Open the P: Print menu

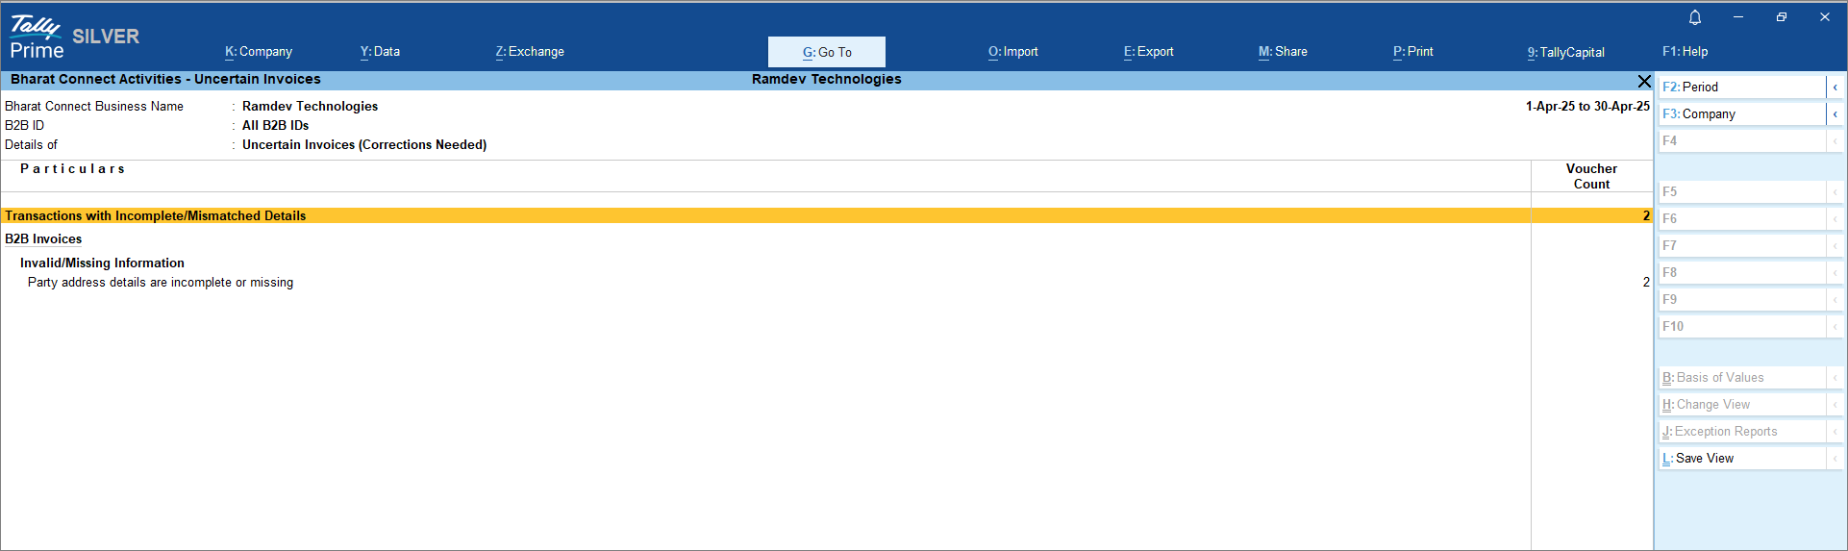[x=1412, y=52]
